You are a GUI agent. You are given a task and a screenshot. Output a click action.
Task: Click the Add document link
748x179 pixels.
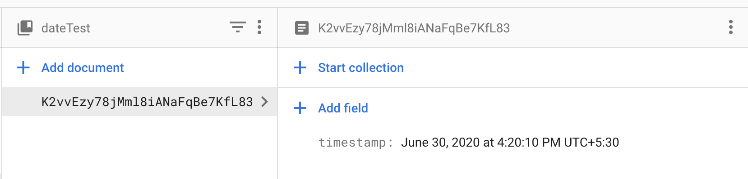[x=83, y=67]
